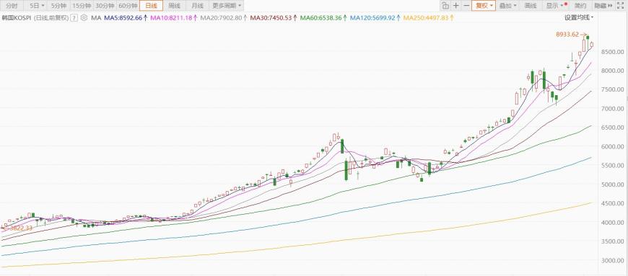Switch to 月线 monthly tab
This screenshot has height=276, width=628.
click(198, 6)
